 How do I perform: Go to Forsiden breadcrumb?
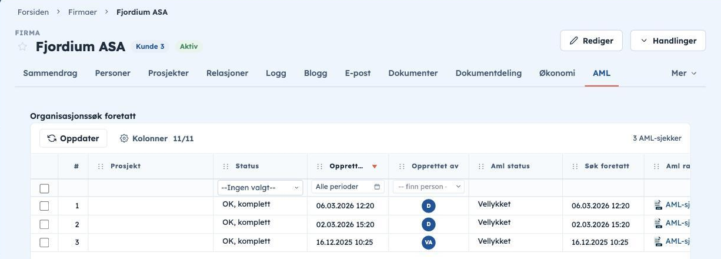33,12
